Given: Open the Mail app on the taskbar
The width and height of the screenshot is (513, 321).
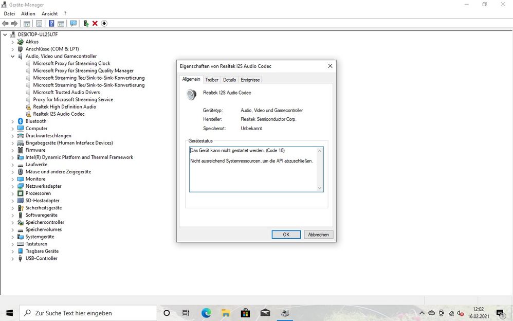Looking at the screenshot, I should click(x=265, y=313).
